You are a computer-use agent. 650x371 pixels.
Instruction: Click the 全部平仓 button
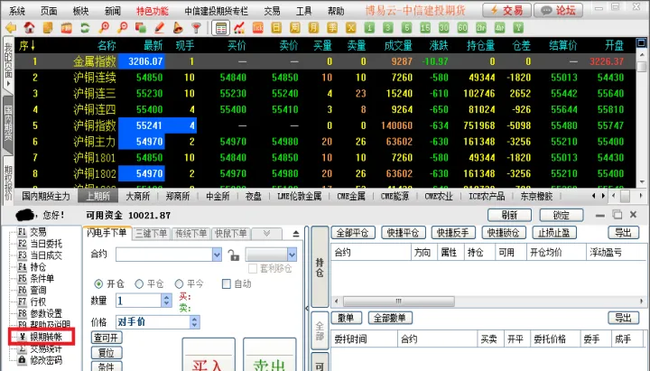353,233
